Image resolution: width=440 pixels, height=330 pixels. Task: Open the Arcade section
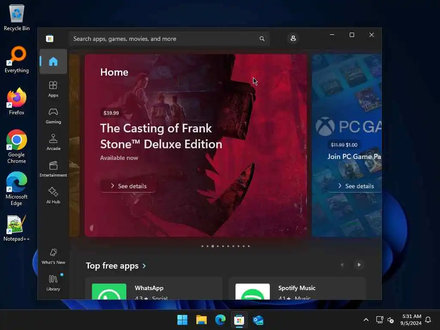pyautogui.click(x=53, y=142)
